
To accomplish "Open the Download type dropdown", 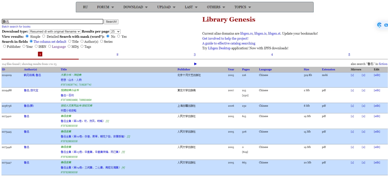I will pyautogui.click(x=55, y=32).
